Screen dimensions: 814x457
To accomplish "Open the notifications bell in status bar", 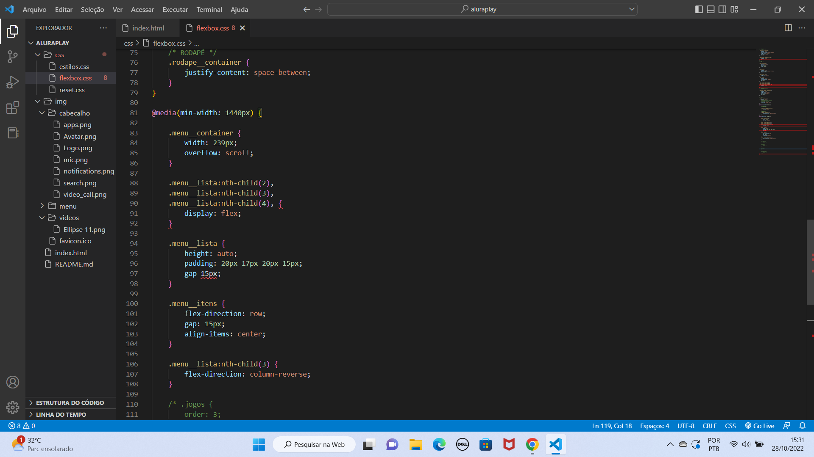I will tap(802, 426).
